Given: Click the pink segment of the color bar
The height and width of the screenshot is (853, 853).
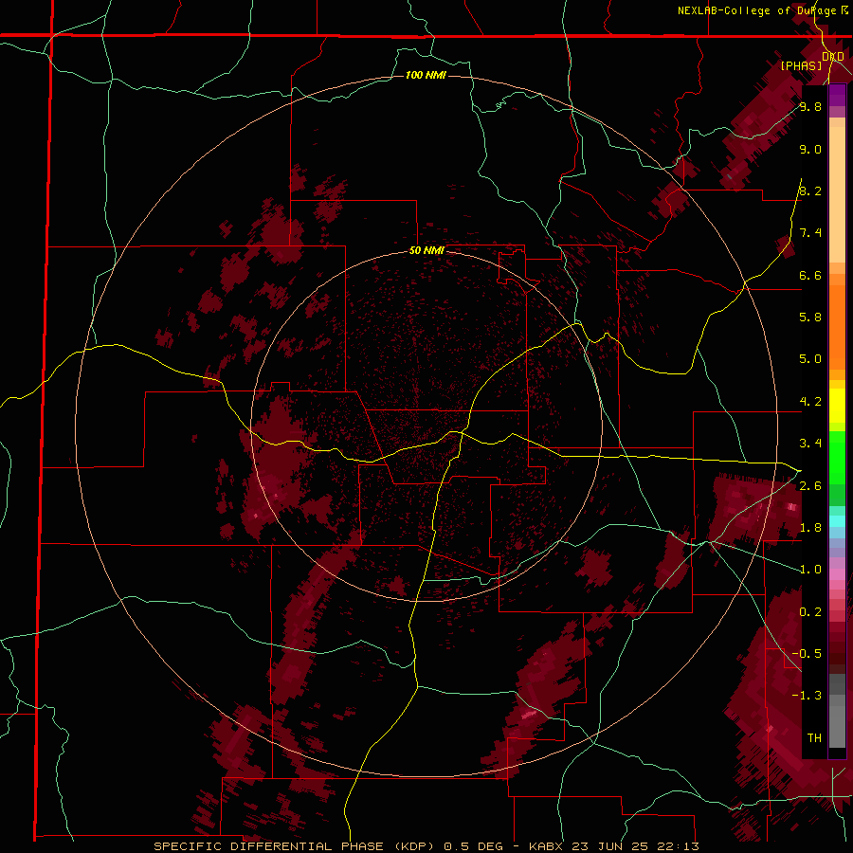Looking at the screenshot, I should coord(837,574).
